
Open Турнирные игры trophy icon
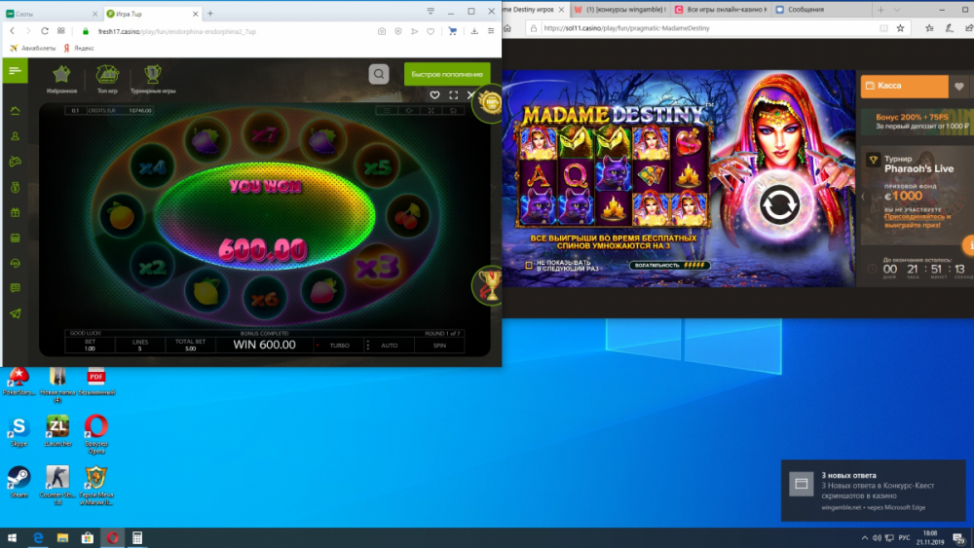tap(153, 75)
